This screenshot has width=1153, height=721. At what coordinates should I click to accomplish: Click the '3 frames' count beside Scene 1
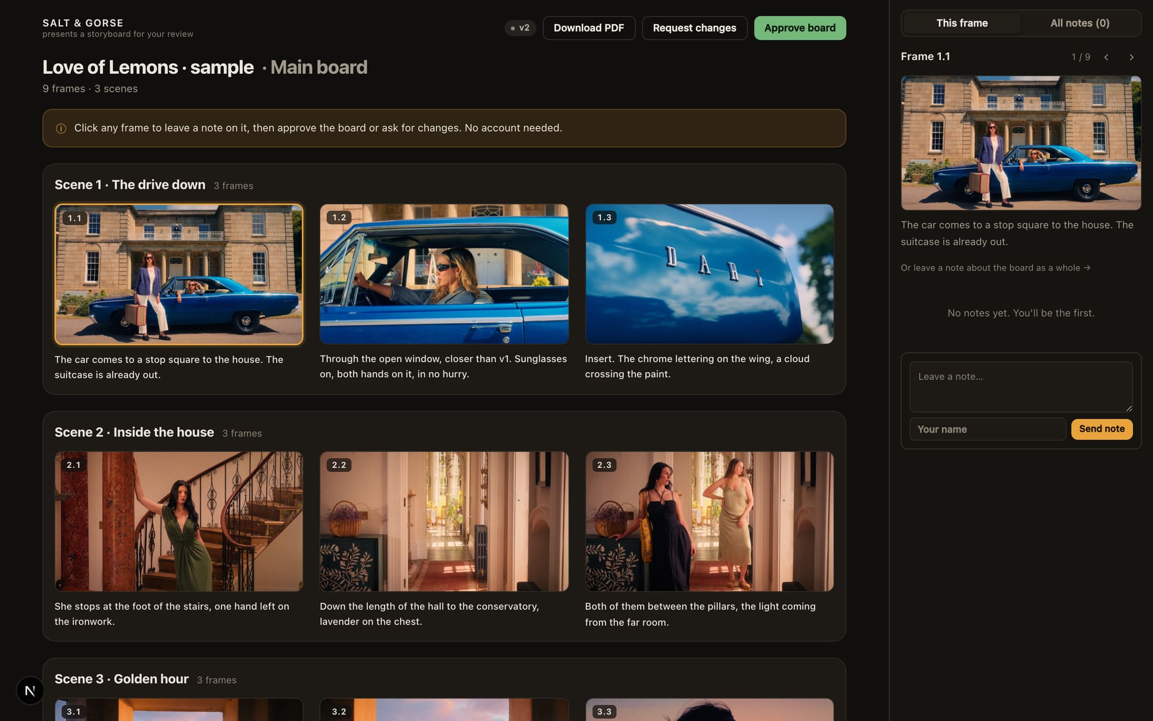[233, 186]
